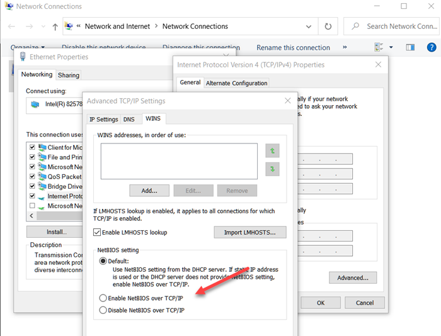The height and width of the screenshot is (336, 441).
Task: Expand the address bar history dropdown
Action: coord(309,27)
